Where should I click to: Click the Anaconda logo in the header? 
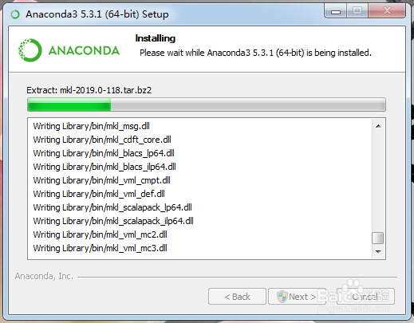[69, 50]
